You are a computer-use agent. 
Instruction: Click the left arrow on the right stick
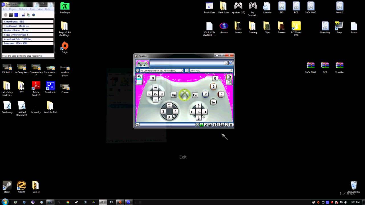click(x=192, y=112)
